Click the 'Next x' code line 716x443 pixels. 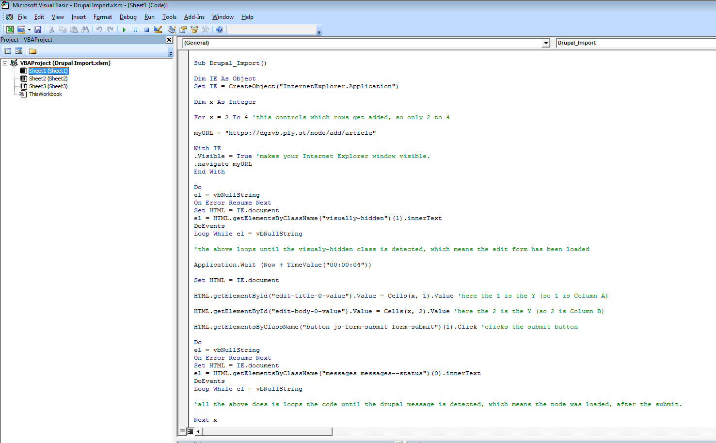coord(206,420)
